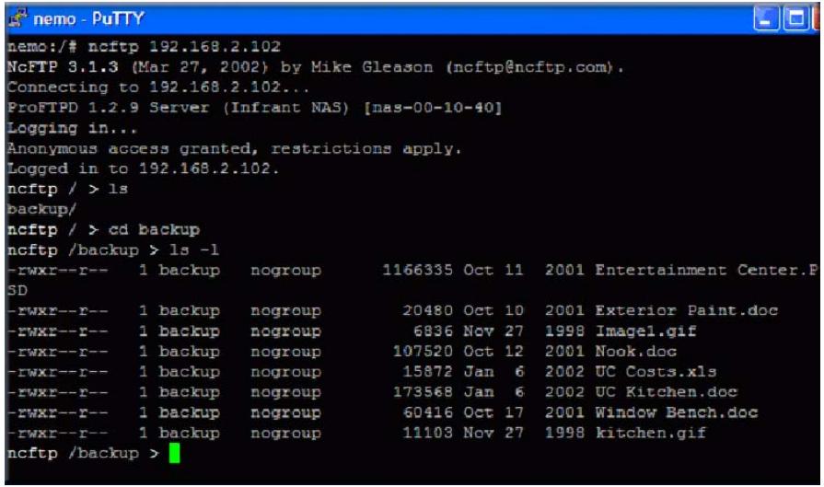The width and height of the screenshot is (824, 487).
Task: Click the last 'ncftp /backup >' prompt
Action: click(83, 453)
